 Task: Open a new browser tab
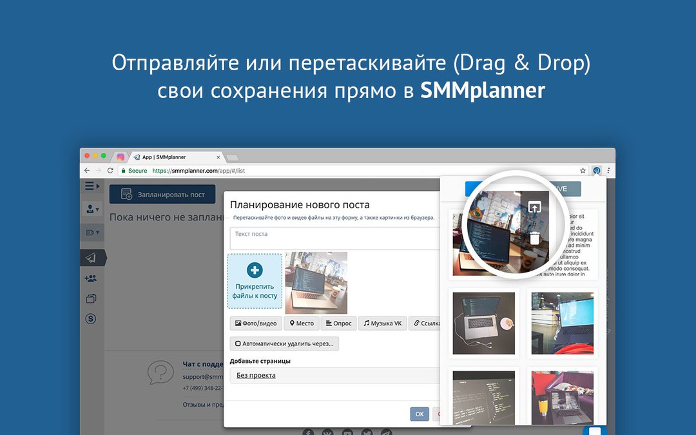pyautogui.click(x=233, y=158)
